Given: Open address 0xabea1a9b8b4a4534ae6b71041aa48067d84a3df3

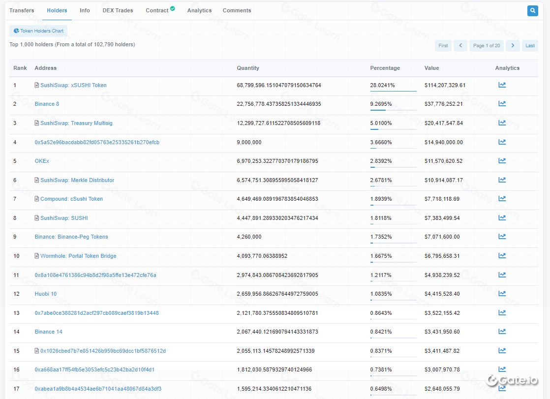Looking at the screenshot, I should [98, 389].
